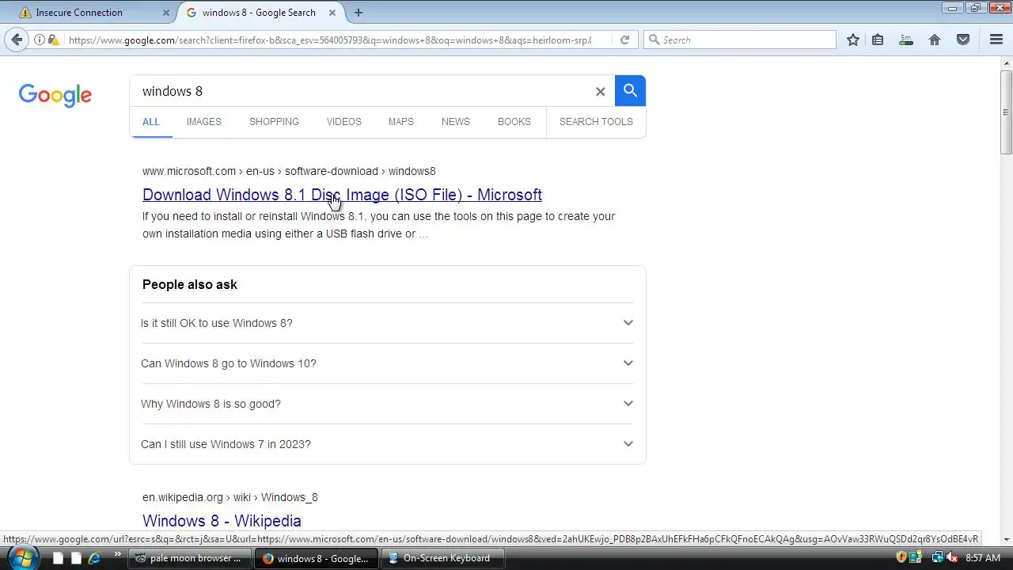Select the BOOKS search tab
The width and height of the screenshot is (1013, 570).
point(514,122)
